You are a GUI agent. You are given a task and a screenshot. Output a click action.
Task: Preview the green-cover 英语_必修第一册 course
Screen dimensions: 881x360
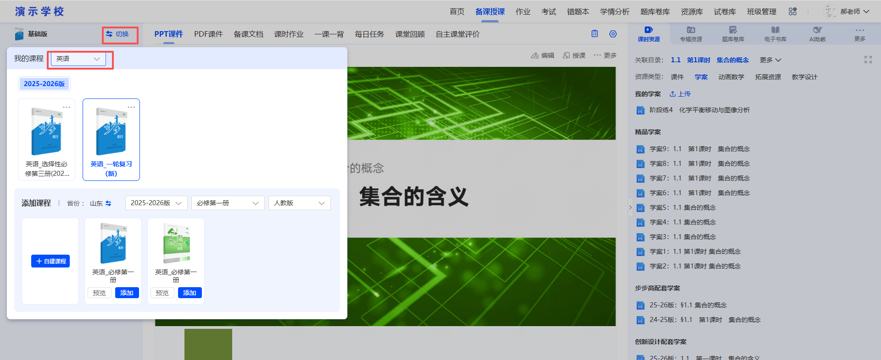[x=162, y=293]
